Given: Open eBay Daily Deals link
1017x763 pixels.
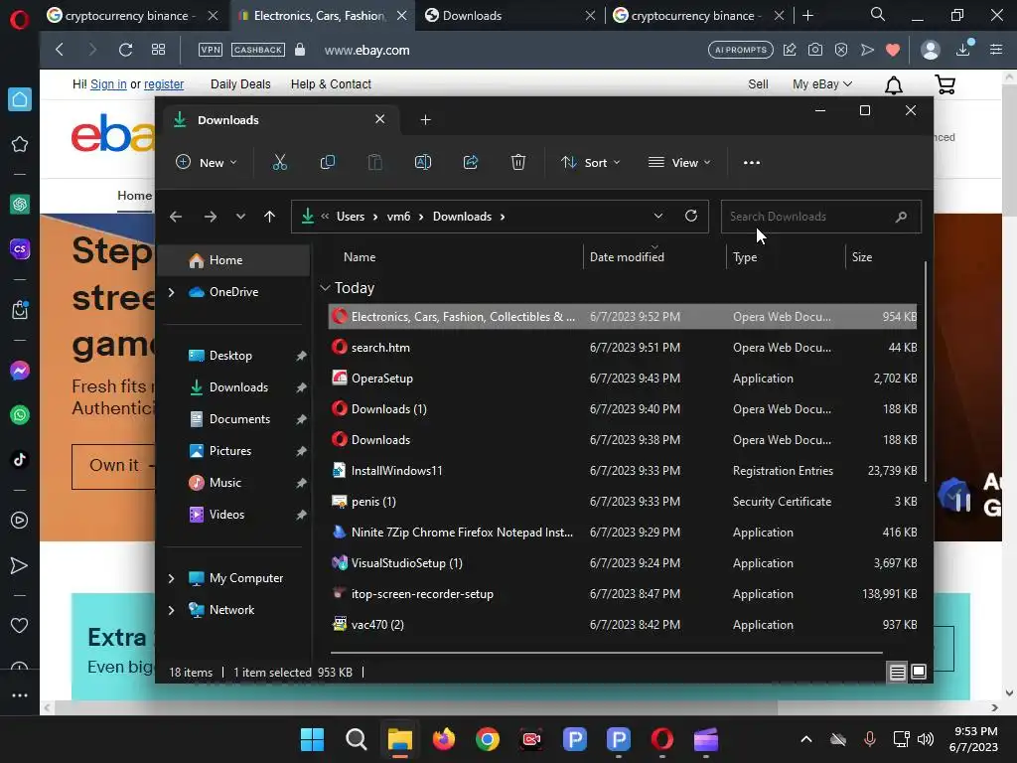Looking at the screenshot, I should tap(240, 84).
